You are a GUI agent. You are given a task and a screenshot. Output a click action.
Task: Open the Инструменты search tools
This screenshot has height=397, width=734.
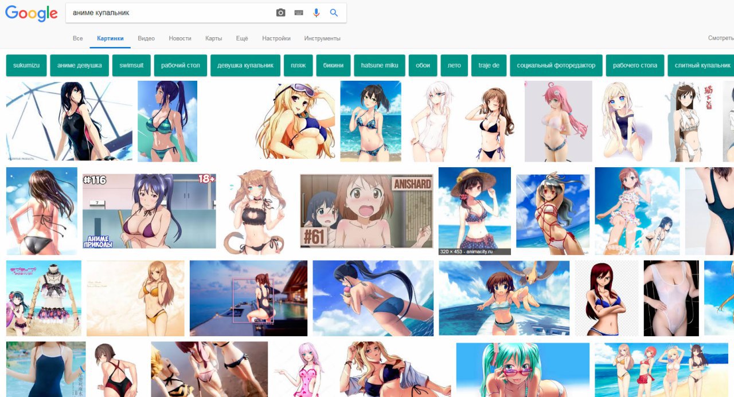click(x=322, y=38)
